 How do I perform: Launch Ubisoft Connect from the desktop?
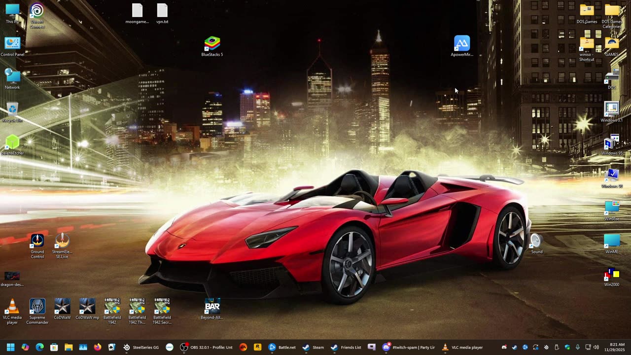[x=37, y=16]
